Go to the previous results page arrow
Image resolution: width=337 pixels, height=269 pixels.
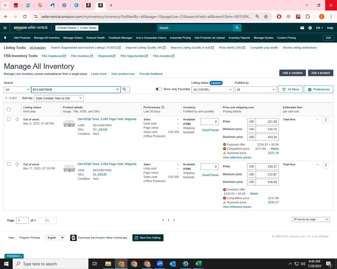tap(163, 220)
